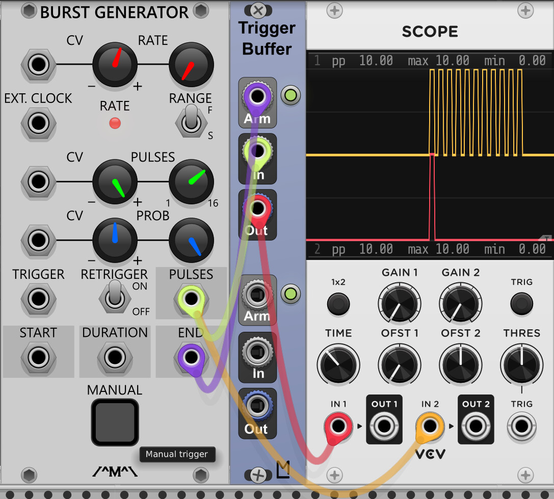
Task: Click the upper In jack on Trigger Buffer
Action: tap(257, 152)
